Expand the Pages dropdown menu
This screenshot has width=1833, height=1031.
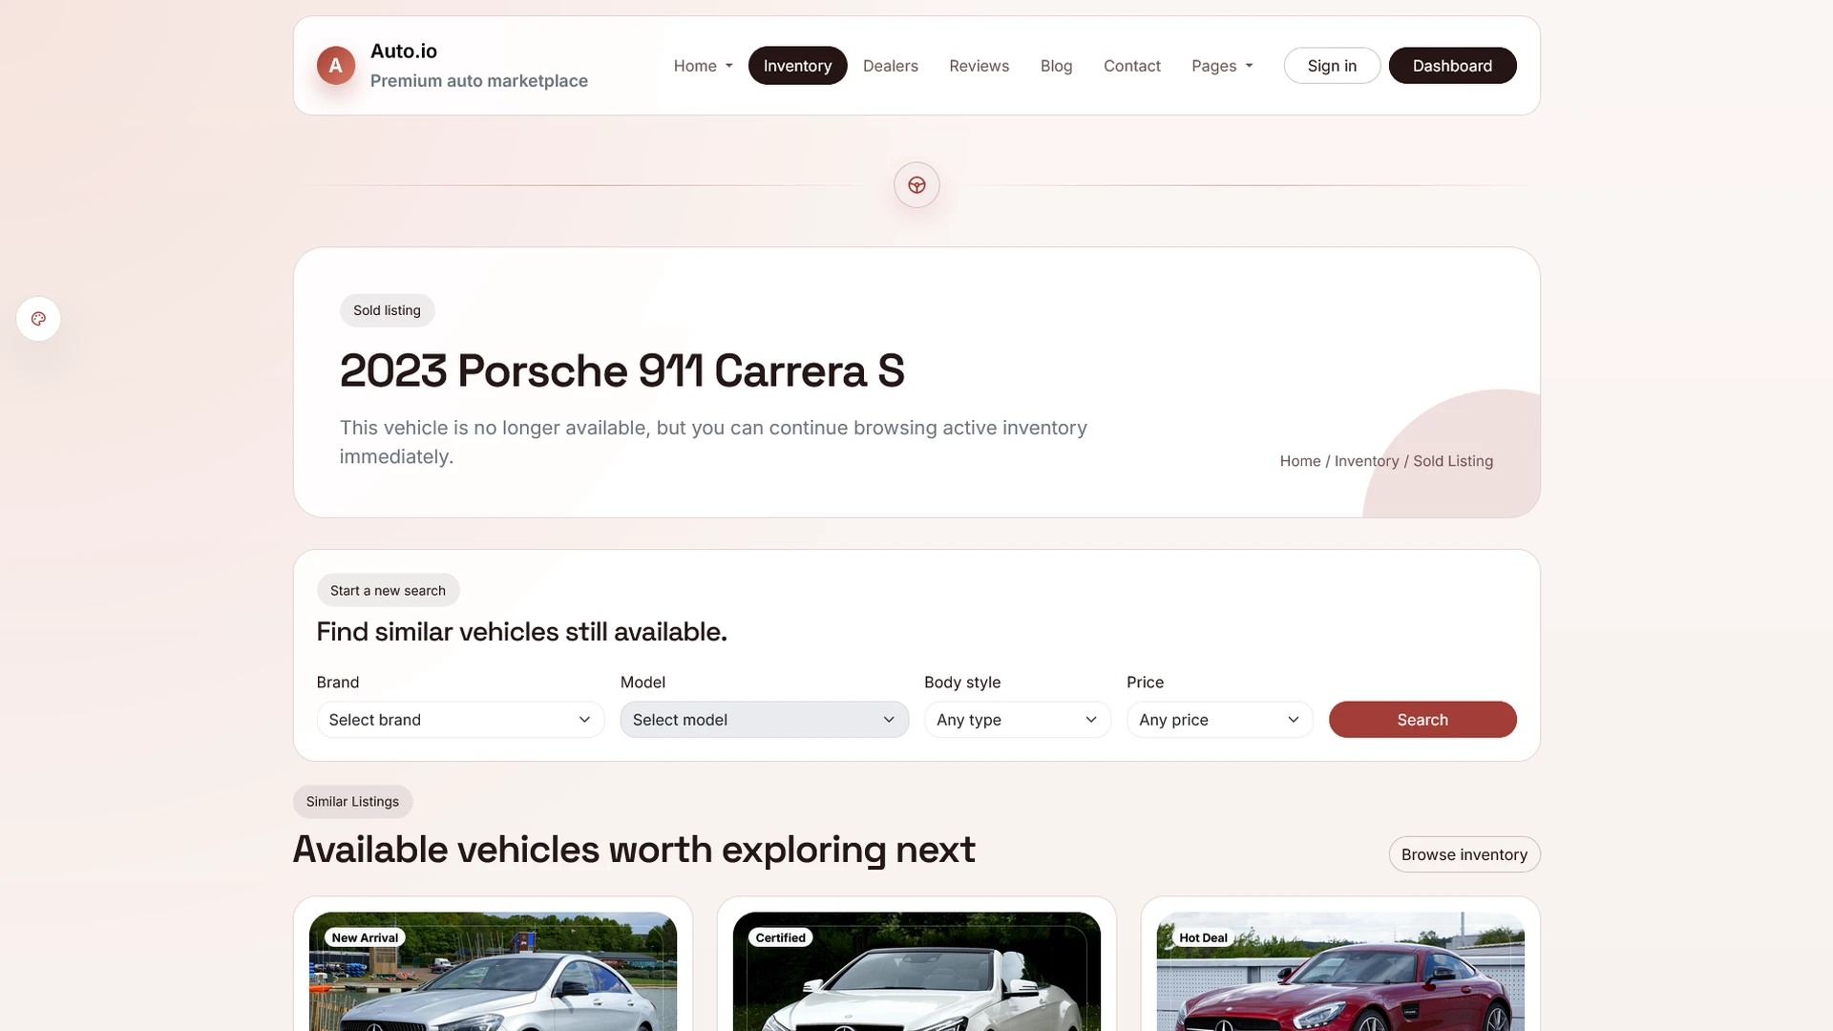(x=1222, y=66)
